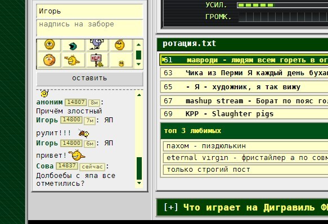Click the small smiley above аноним's message

click(44, 94)
